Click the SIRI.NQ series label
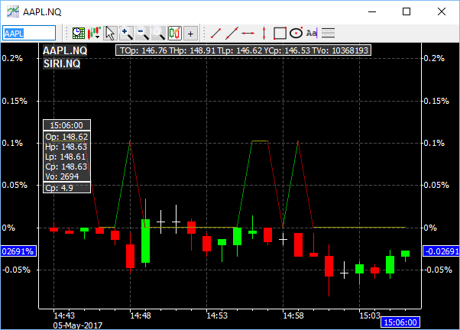 [63, 63]
